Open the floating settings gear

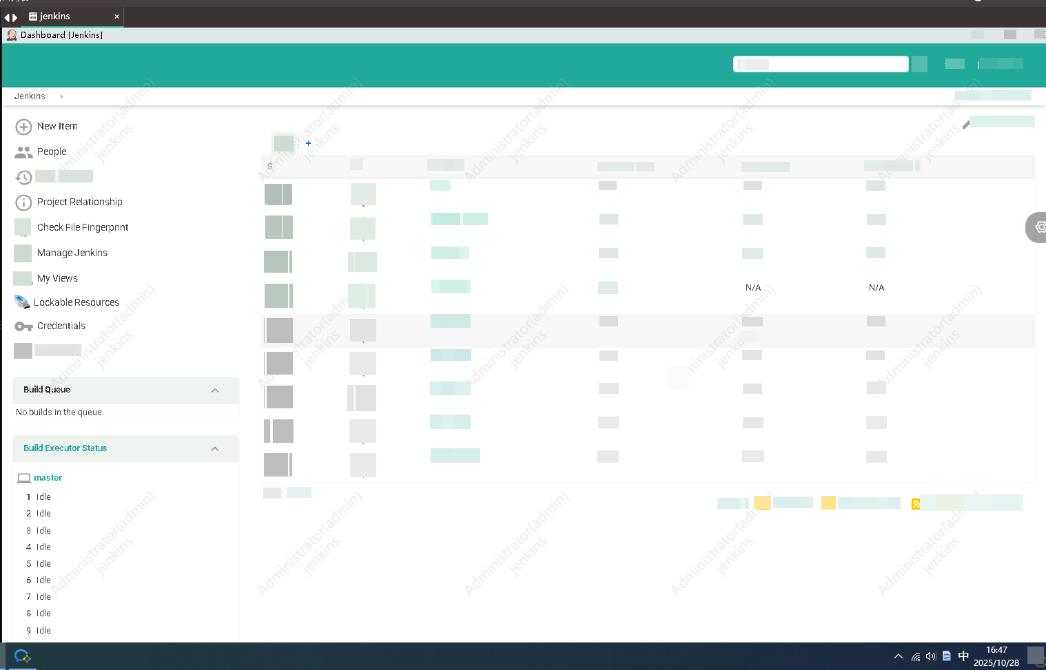coord(1040,227)
